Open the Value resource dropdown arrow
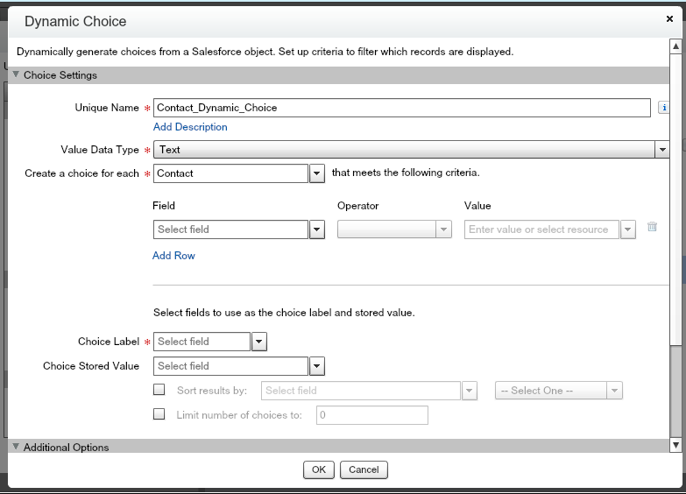This screenshot has width=686, height=494. click(627, 229)
